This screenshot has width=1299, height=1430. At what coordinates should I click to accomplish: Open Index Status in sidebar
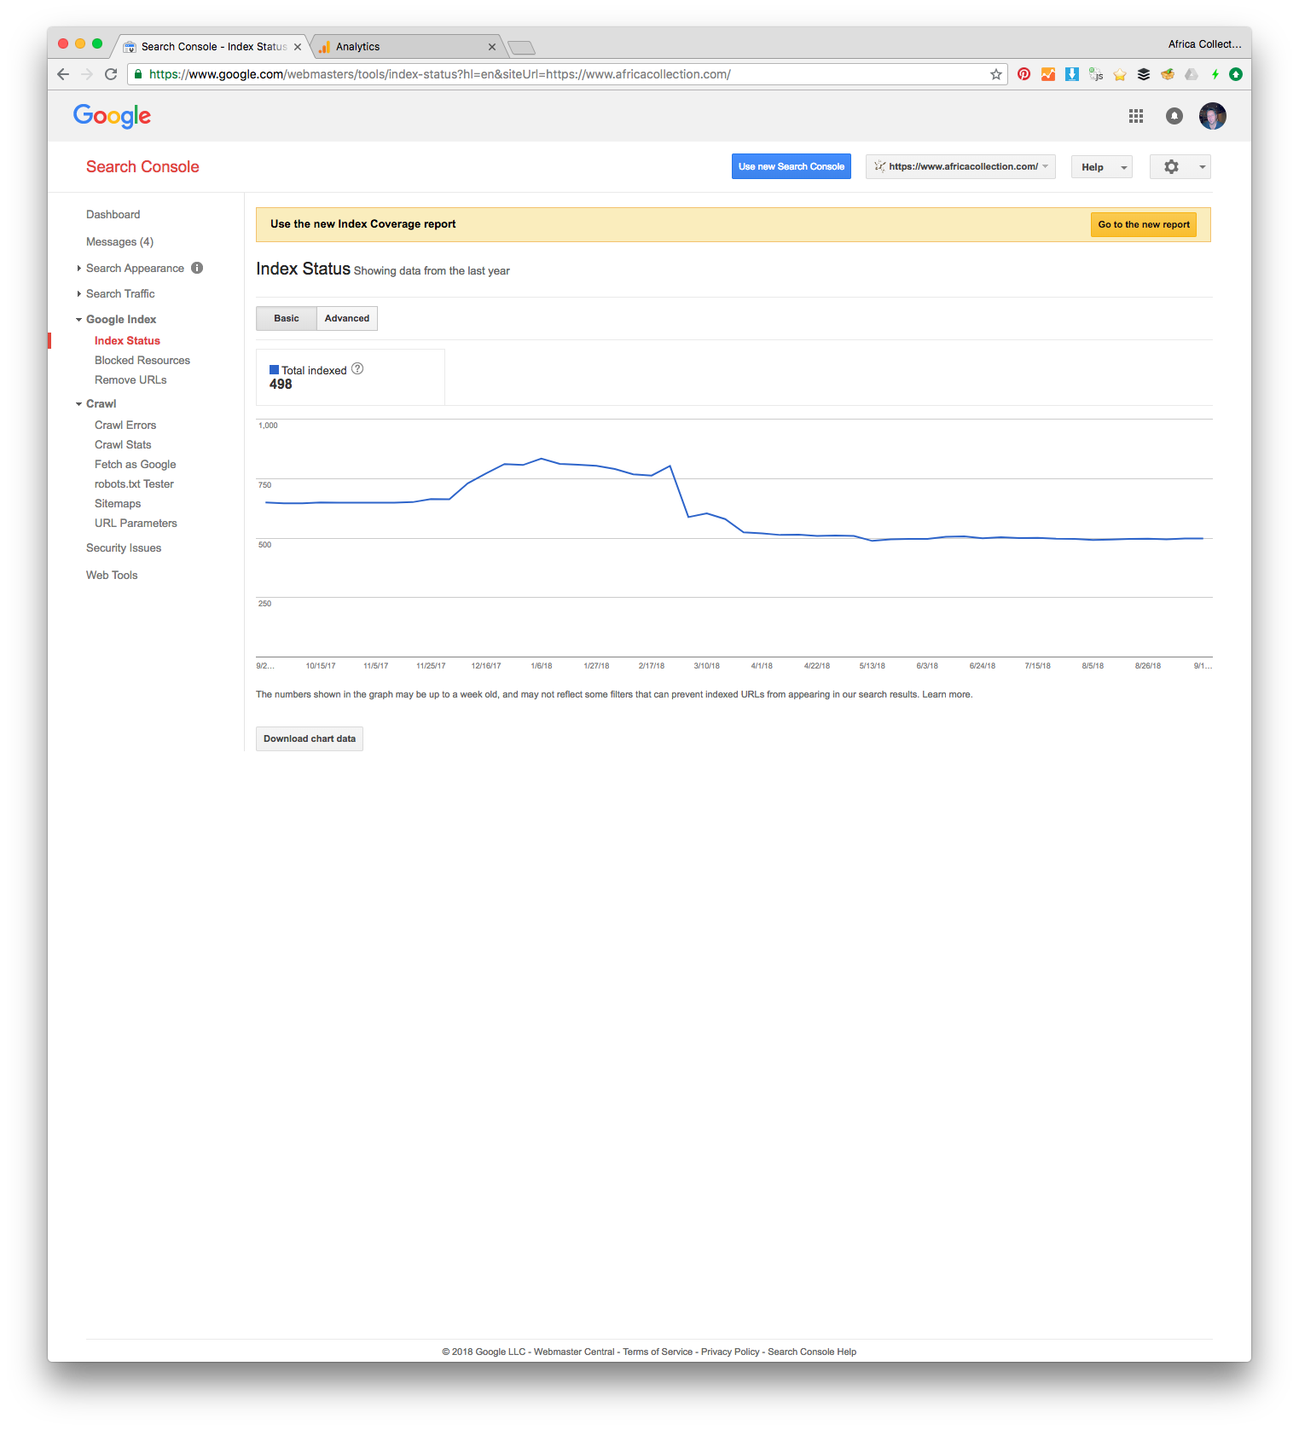[127, 340]
